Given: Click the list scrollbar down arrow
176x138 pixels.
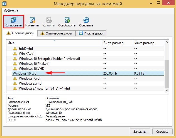Looking at the screenshot, I should pos(167,90).
